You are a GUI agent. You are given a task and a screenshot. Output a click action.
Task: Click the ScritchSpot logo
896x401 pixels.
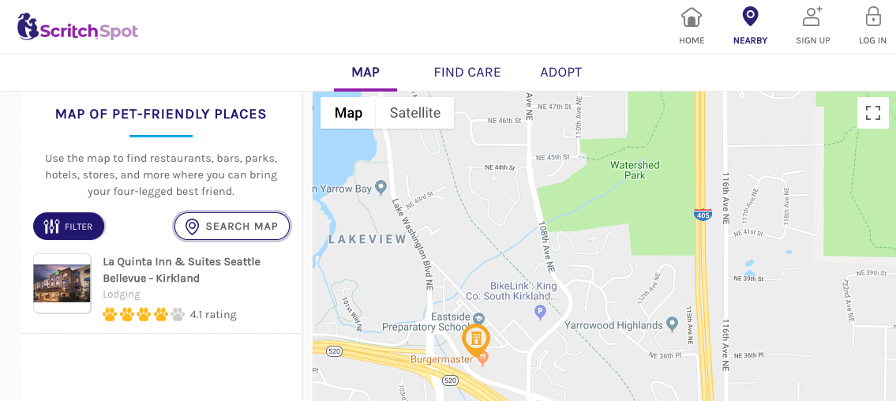point(77,28)
